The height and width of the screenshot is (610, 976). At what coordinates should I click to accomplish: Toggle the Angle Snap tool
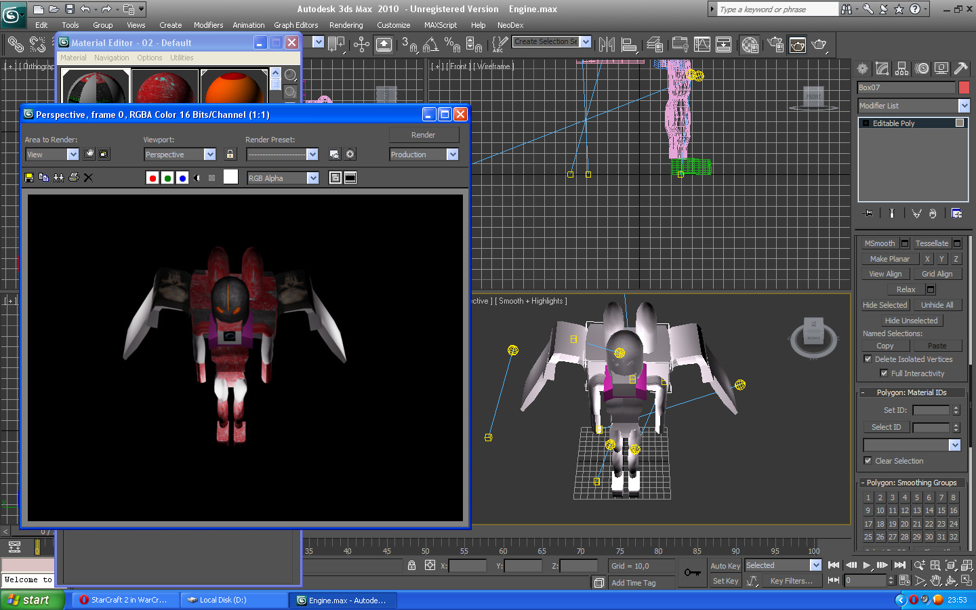430,45
